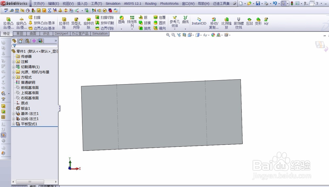The height and width of the screenshot is (187, 329).
Task: Open the Simulation menu
Action: 113,4
